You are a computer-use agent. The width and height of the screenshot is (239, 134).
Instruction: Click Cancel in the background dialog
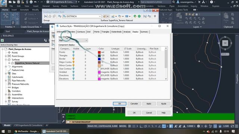tap(149, 113)
